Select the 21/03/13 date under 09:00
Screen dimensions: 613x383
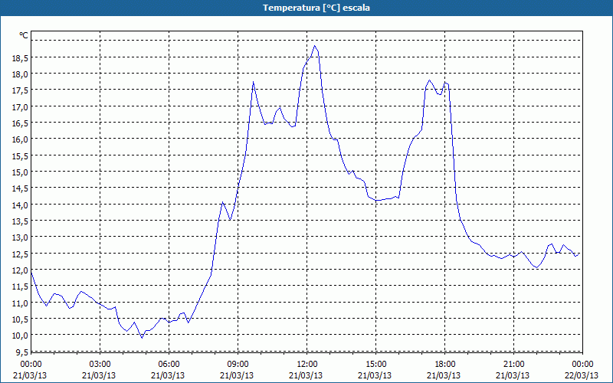tap(237, 375)
